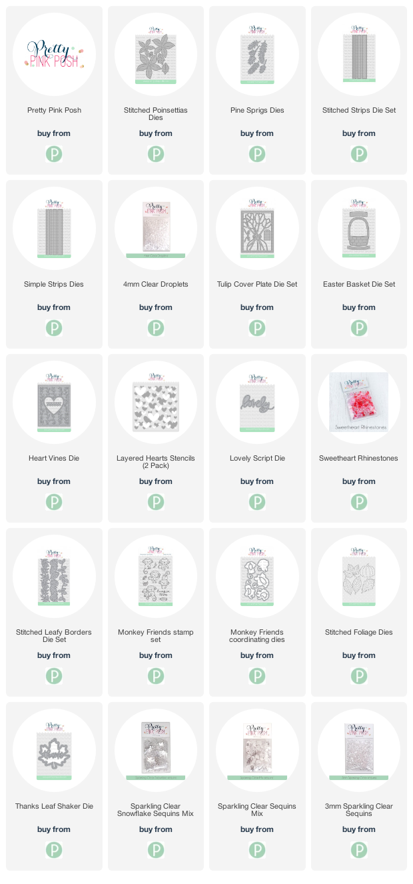Open the Sparkling Clear Snowflake Sequins Mix image
This screenshot has width=413, height=884.
pyautogui.click(x=156, y=751)
